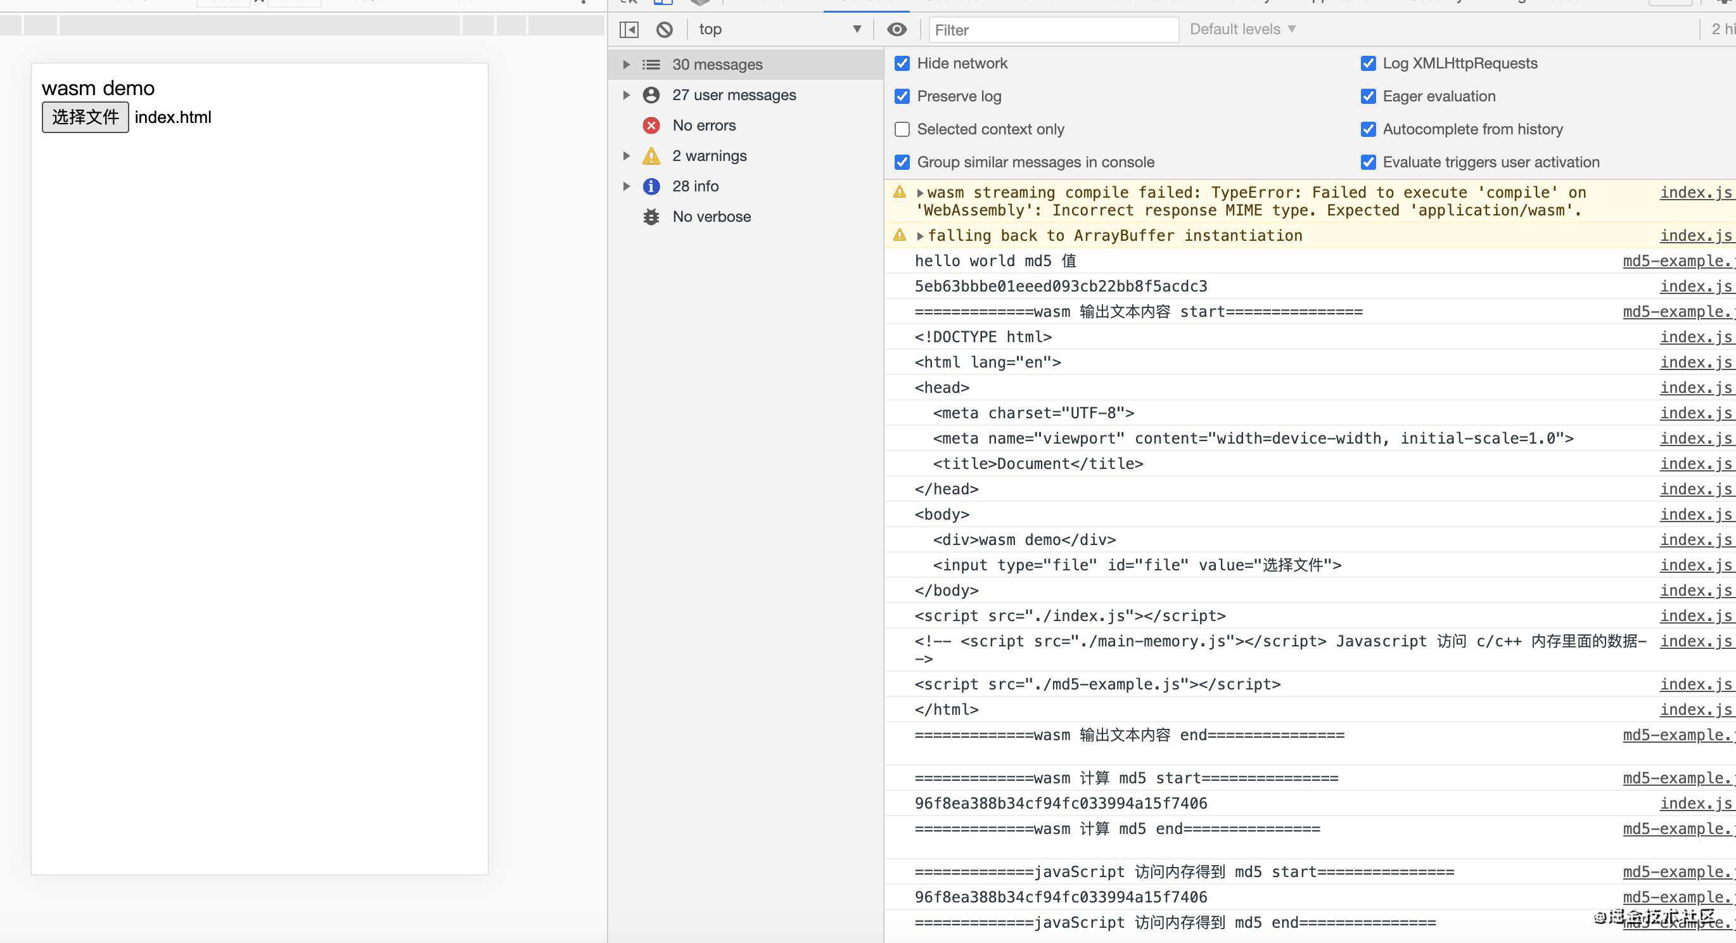Expand the 28 info group

[x=626, y=186]
